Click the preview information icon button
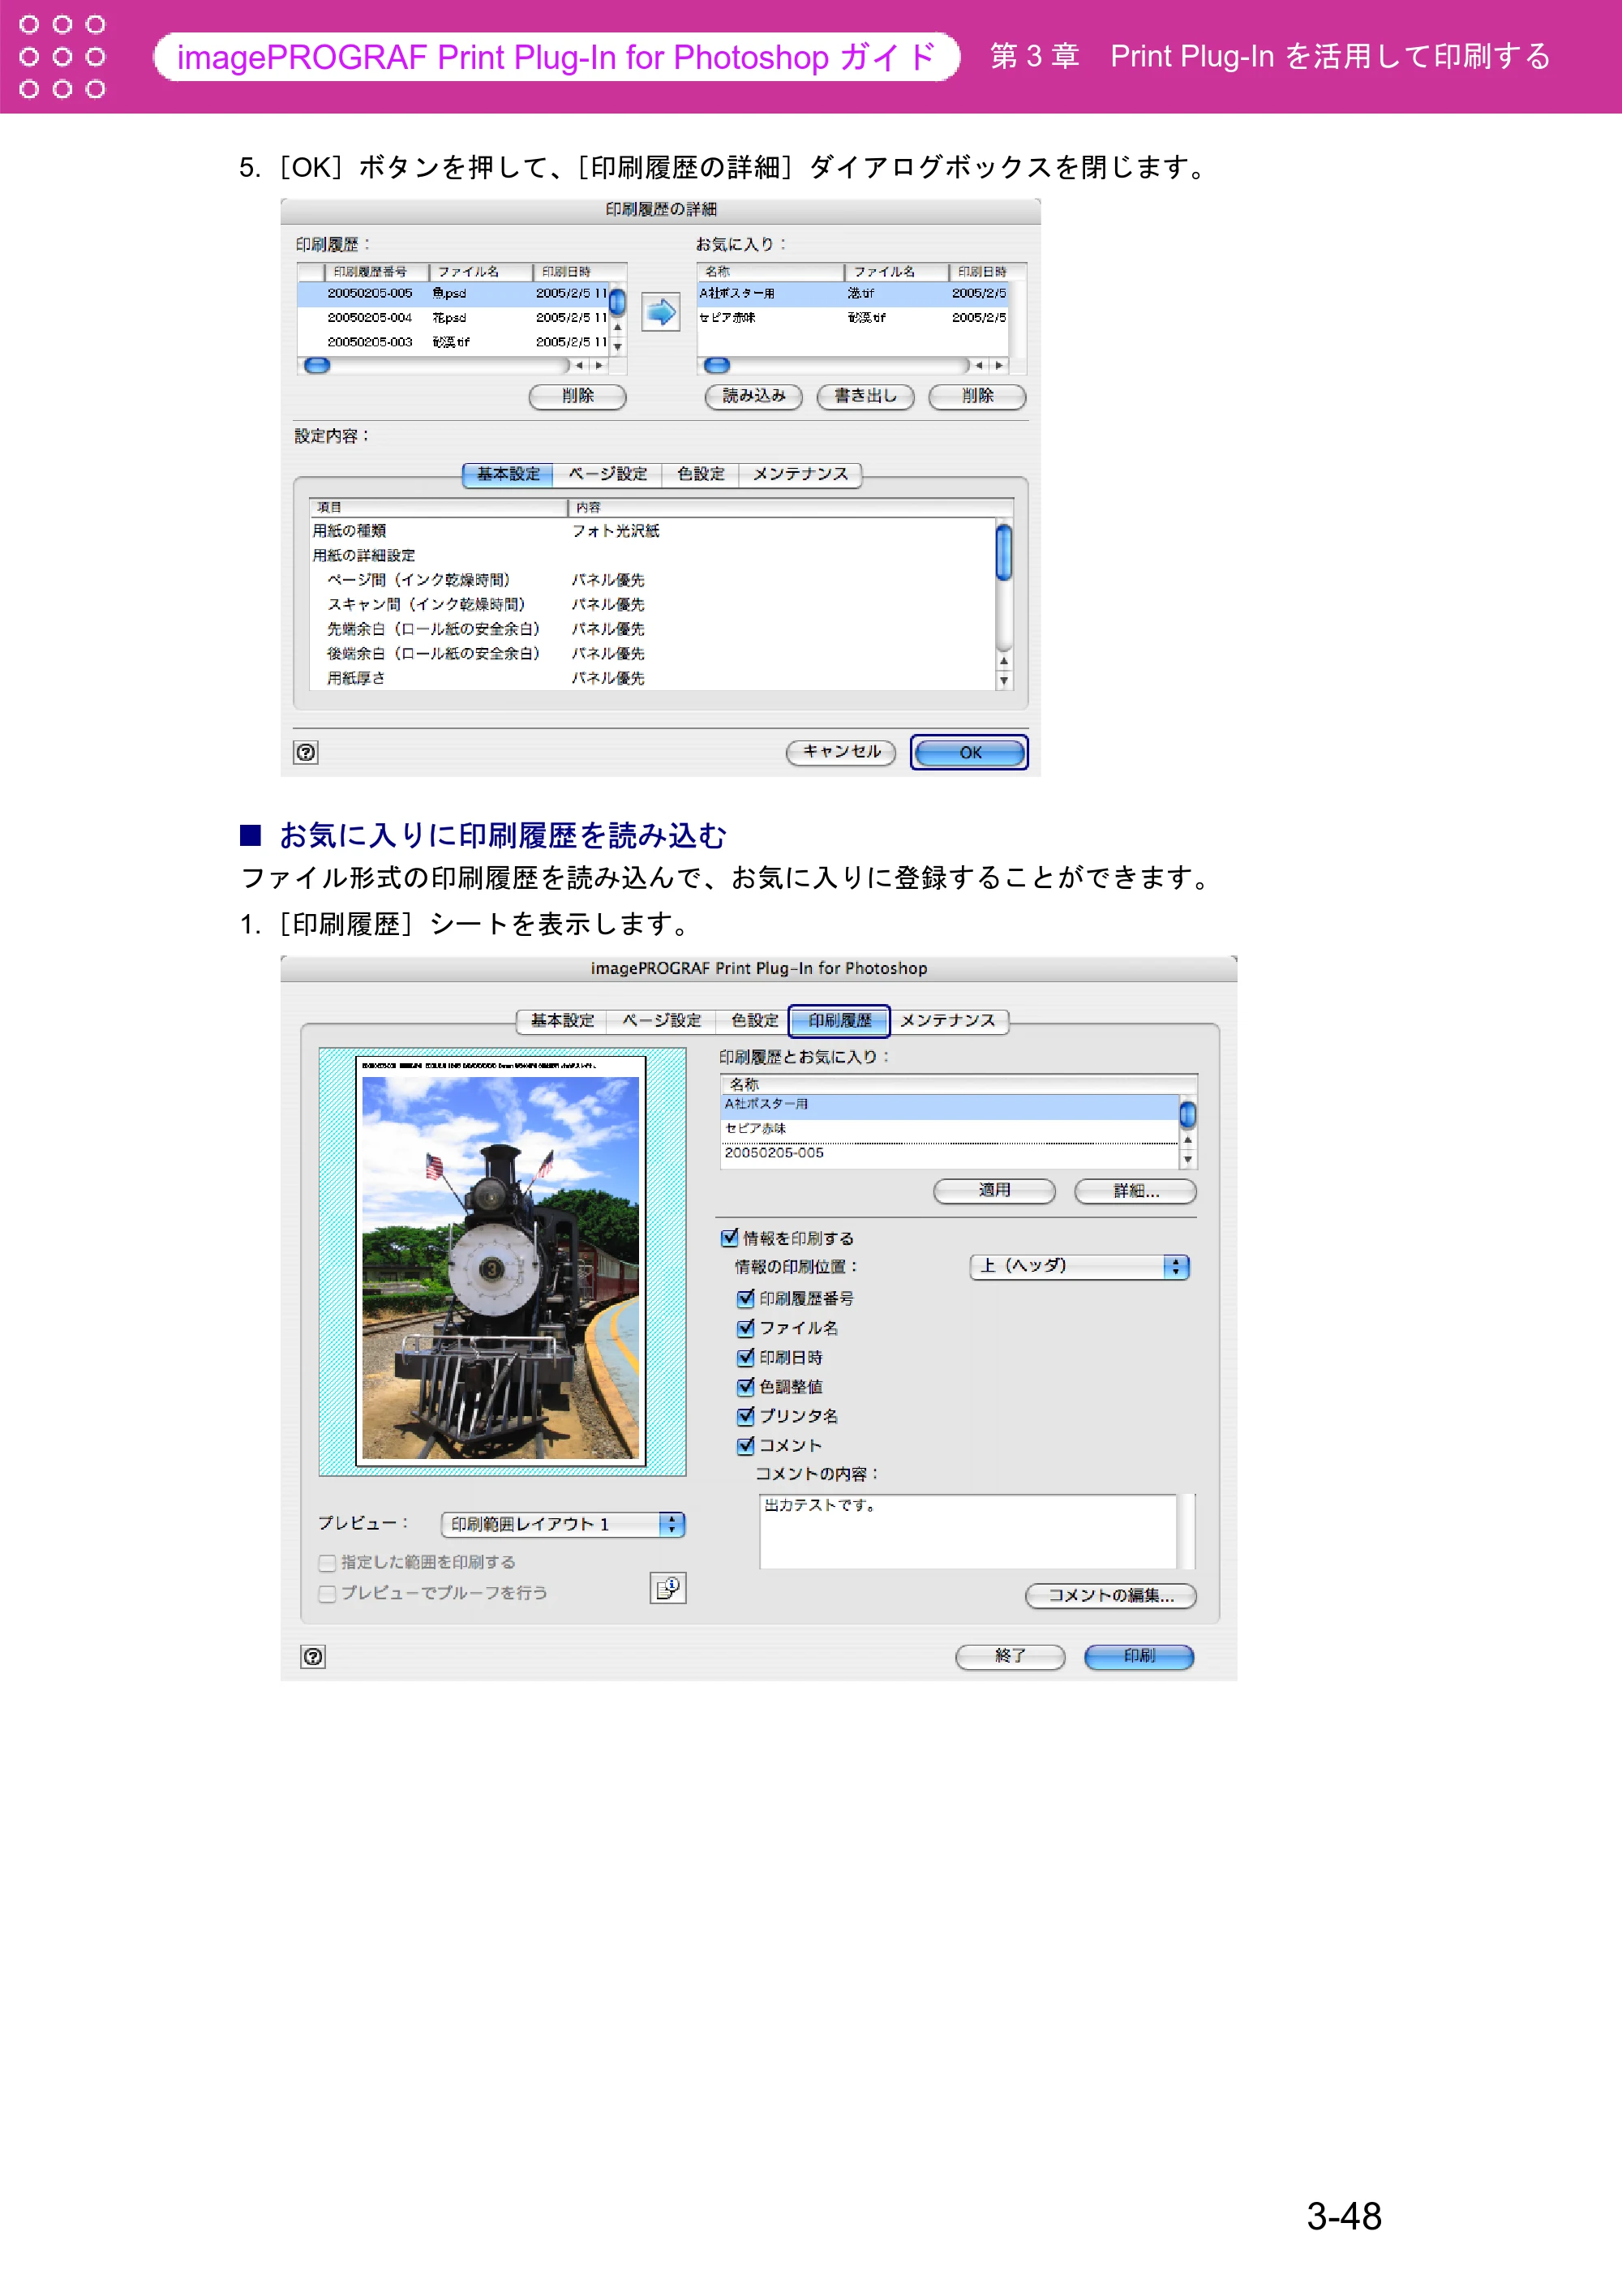 coord(668,1587)
